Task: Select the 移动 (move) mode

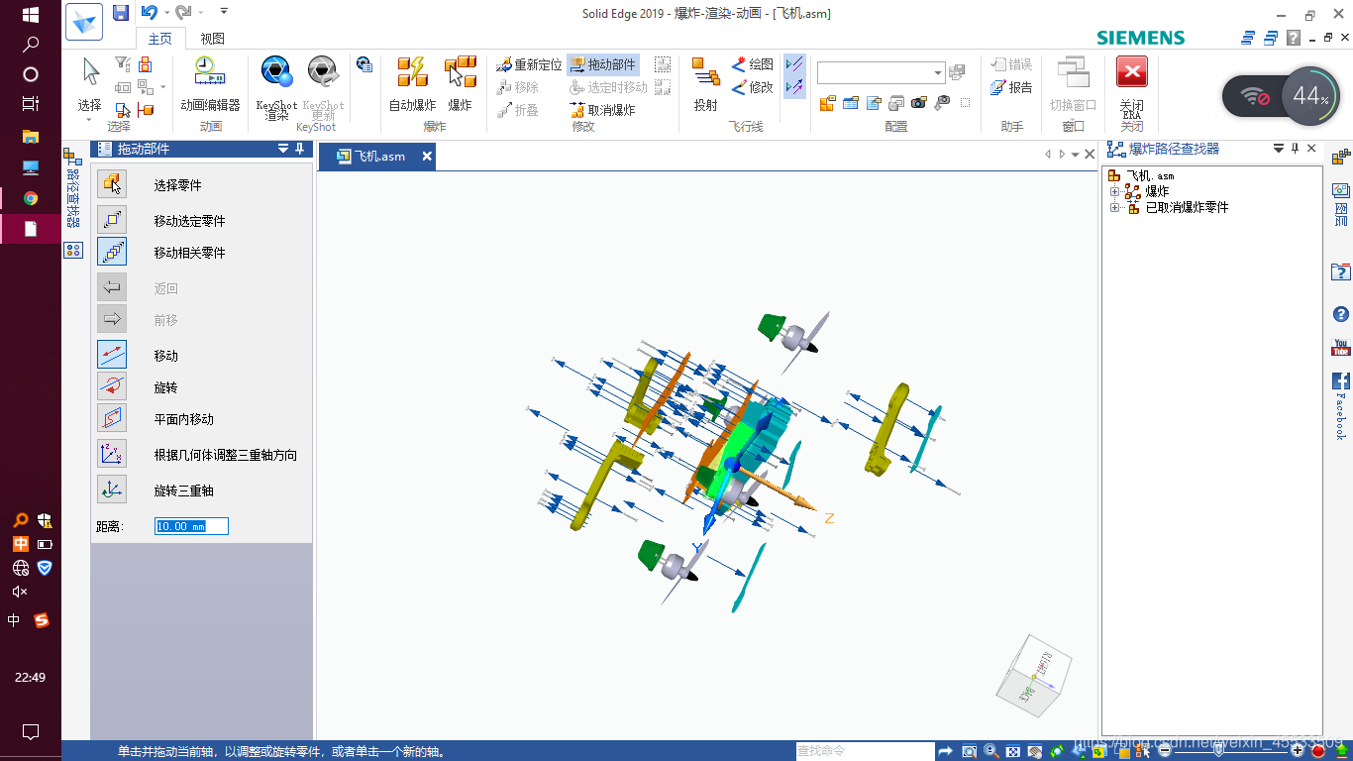Action: click(x=112, y=355)
